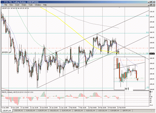Switch to the XAUUSD,H1 chart tab
The height and width of the screenshot is (113, 156).
(x=54, y=110)
